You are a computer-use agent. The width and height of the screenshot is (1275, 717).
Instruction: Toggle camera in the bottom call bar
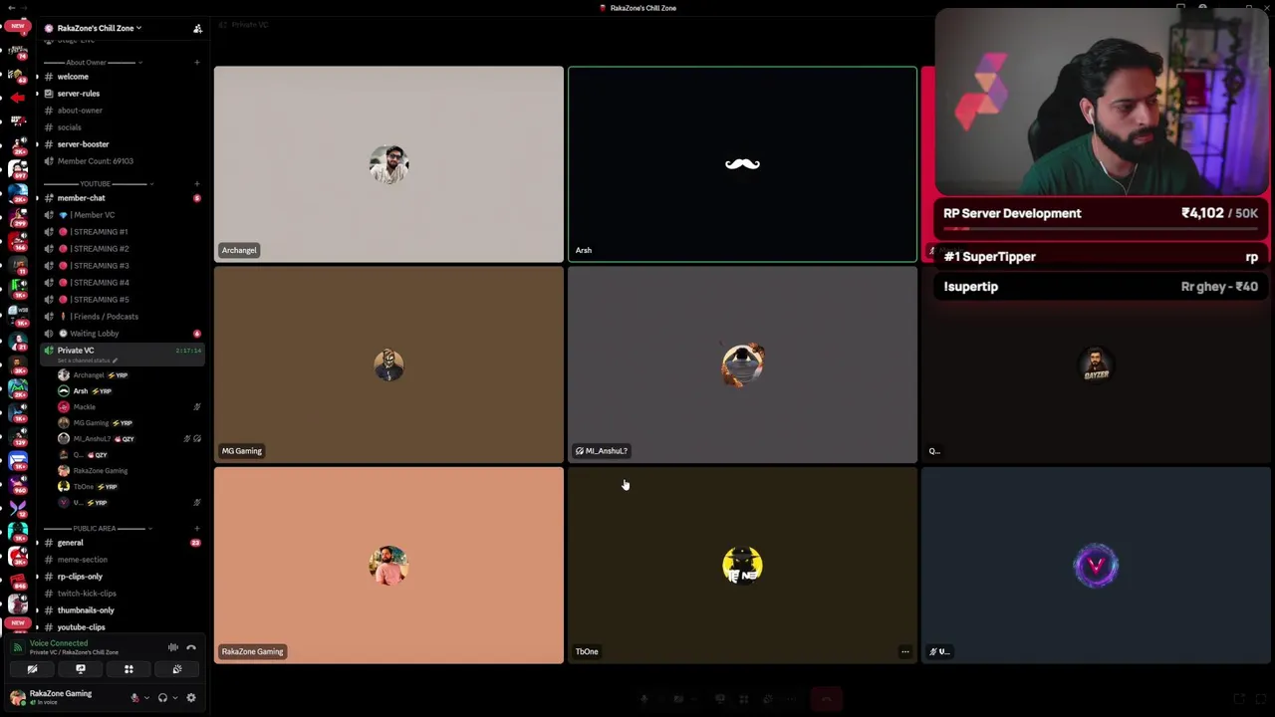pos(678,699)
